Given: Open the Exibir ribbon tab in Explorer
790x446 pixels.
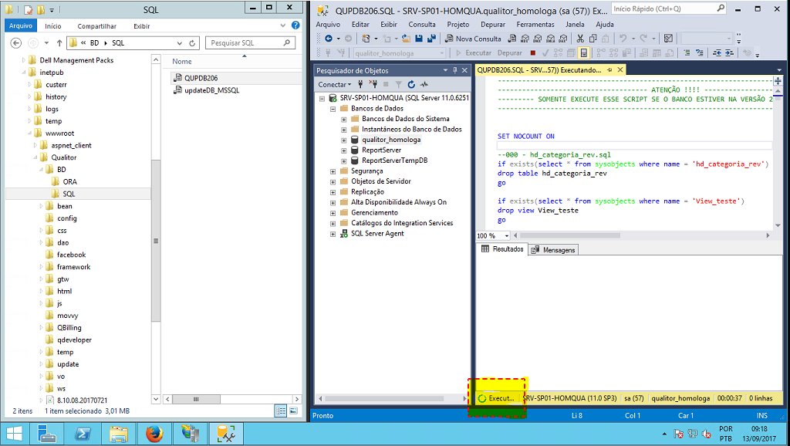Looking at the screenshot, I should pyautogui.click(x=142, y=26).
